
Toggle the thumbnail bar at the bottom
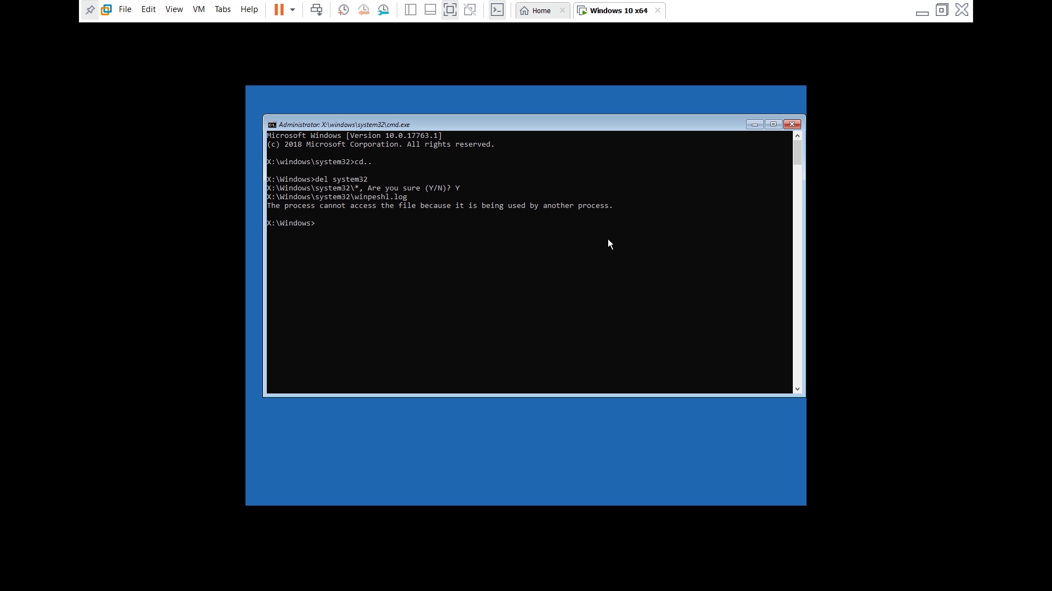(431, 10)
